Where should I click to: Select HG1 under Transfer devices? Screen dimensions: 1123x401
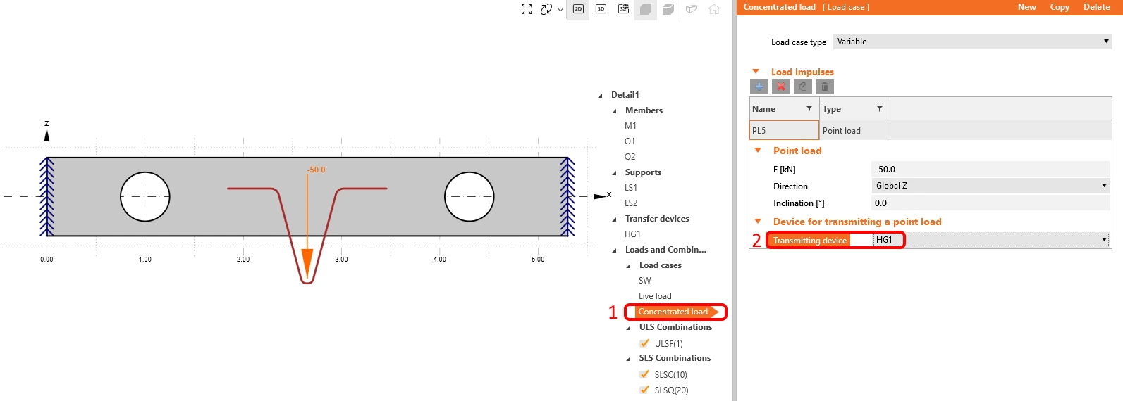click(x=632, y=234)
